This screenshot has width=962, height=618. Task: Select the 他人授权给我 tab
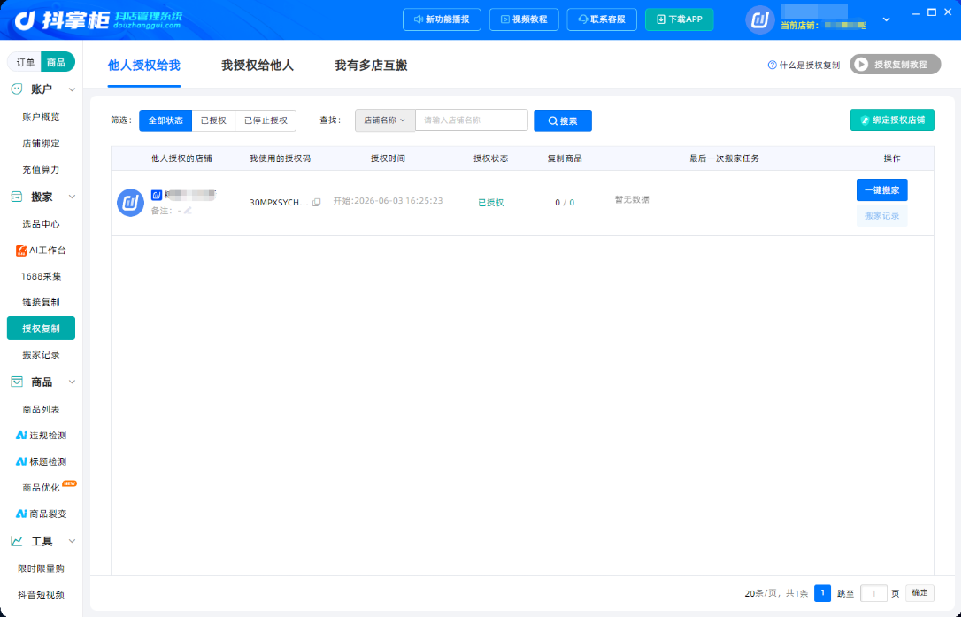point(144,66)
